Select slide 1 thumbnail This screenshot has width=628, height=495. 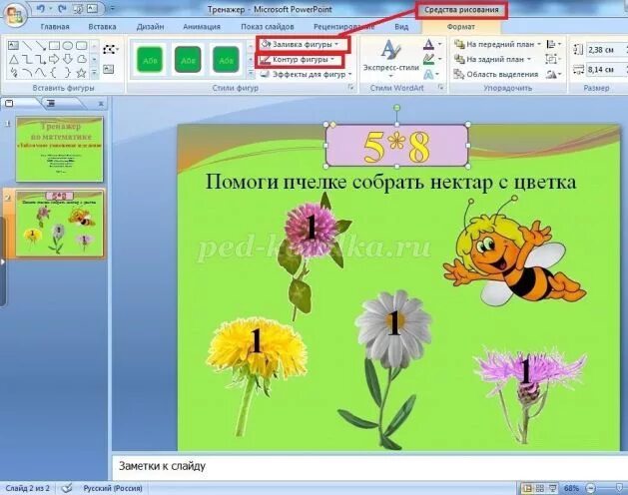coord(59,149)
